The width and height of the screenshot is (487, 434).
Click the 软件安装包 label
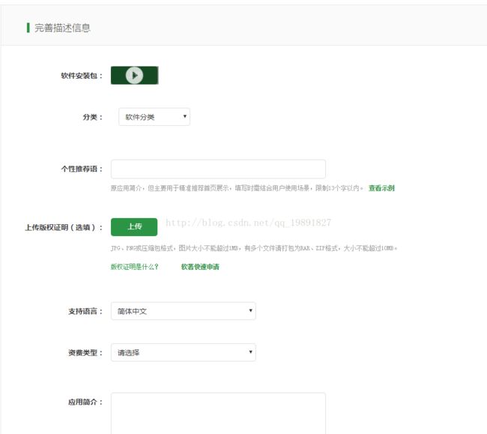tap(82, 76)
